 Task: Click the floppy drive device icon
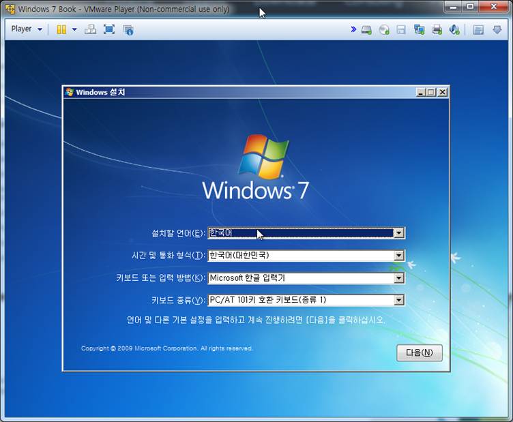[x=401, y=30]
